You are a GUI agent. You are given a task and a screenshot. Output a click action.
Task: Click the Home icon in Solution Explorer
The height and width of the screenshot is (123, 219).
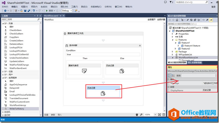(177, 20)
